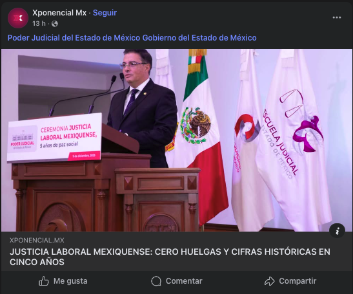Click the arrow Compartir icon
The width and height of the screenshot is (353, 294).
point(270,281)
